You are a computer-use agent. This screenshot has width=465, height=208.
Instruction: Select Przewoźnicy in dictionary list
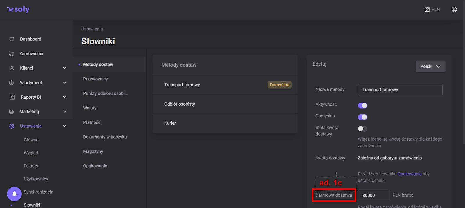[95, 79]
